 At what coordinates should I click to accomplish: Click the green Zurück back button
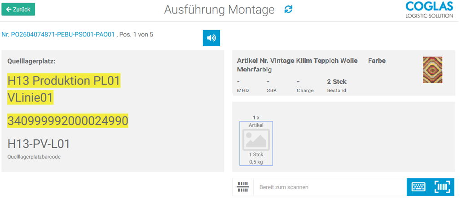[18, 9]
